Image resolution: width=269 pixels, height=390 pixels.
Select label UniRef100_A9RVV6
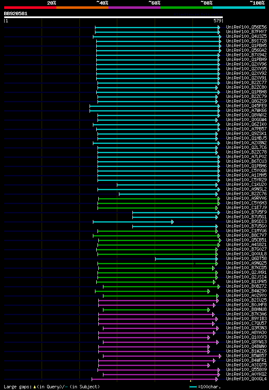(x=246, y=199)
